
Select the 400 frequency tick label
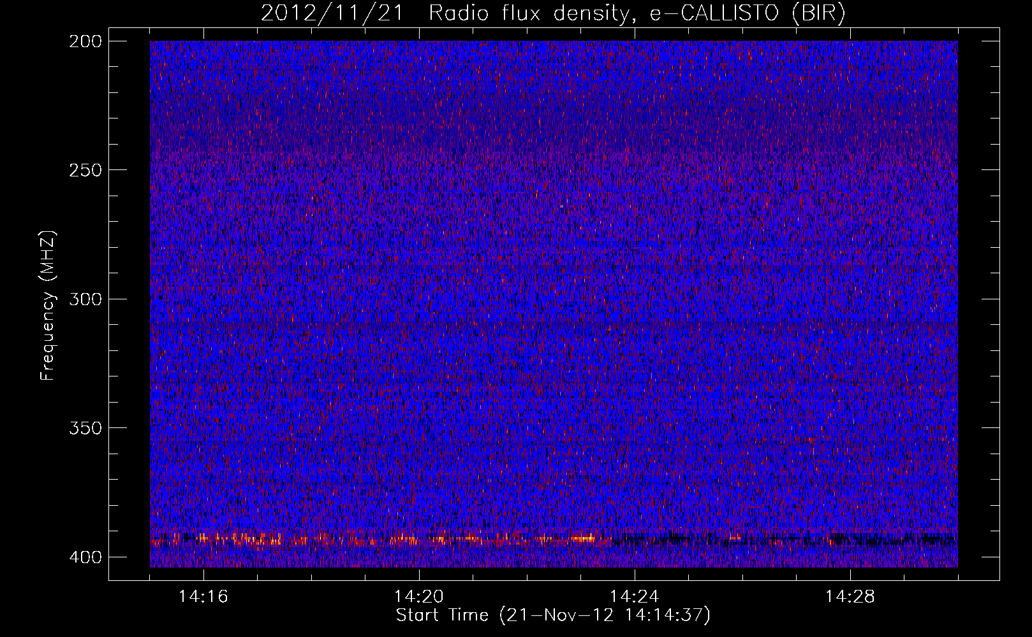tap(85, 557)
